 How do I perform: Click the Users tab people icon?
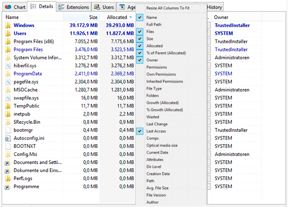[x=97, y=7]
